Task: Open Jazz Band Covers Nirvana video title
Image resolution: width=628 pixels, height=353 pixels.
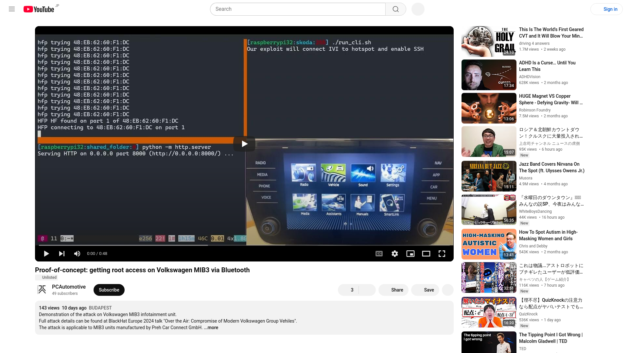Action: [x=551, y=167]
